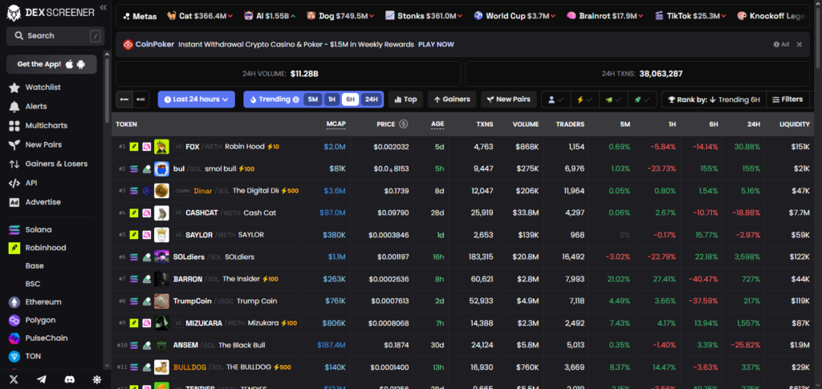Select 5M trending timeframe
Viewport: 822px width, 389px height.
(312, 99)
